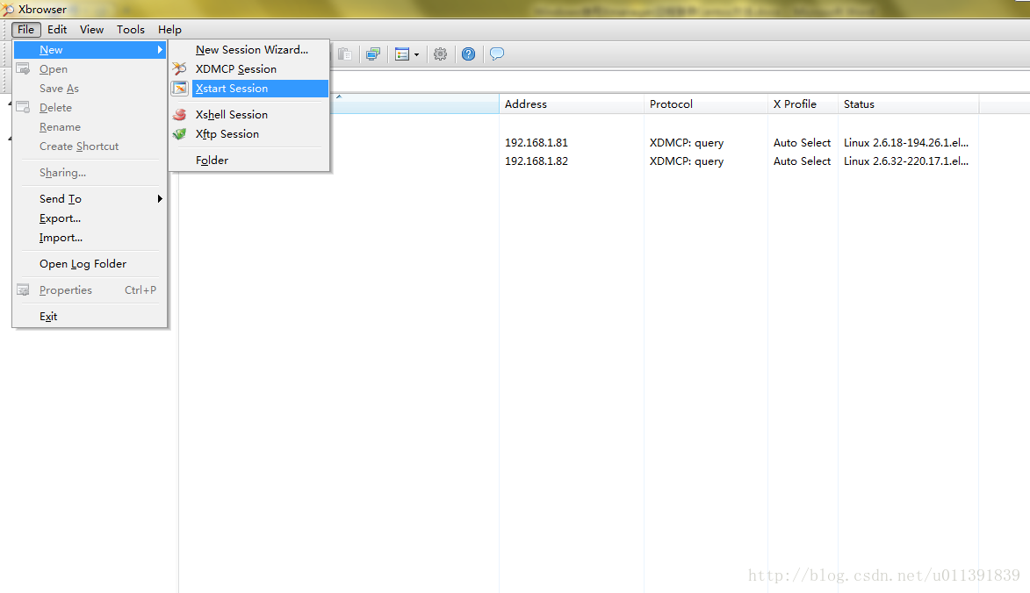Click the Delete icon in File menu
Viewport: 1030px width, 593px height.
23,108
